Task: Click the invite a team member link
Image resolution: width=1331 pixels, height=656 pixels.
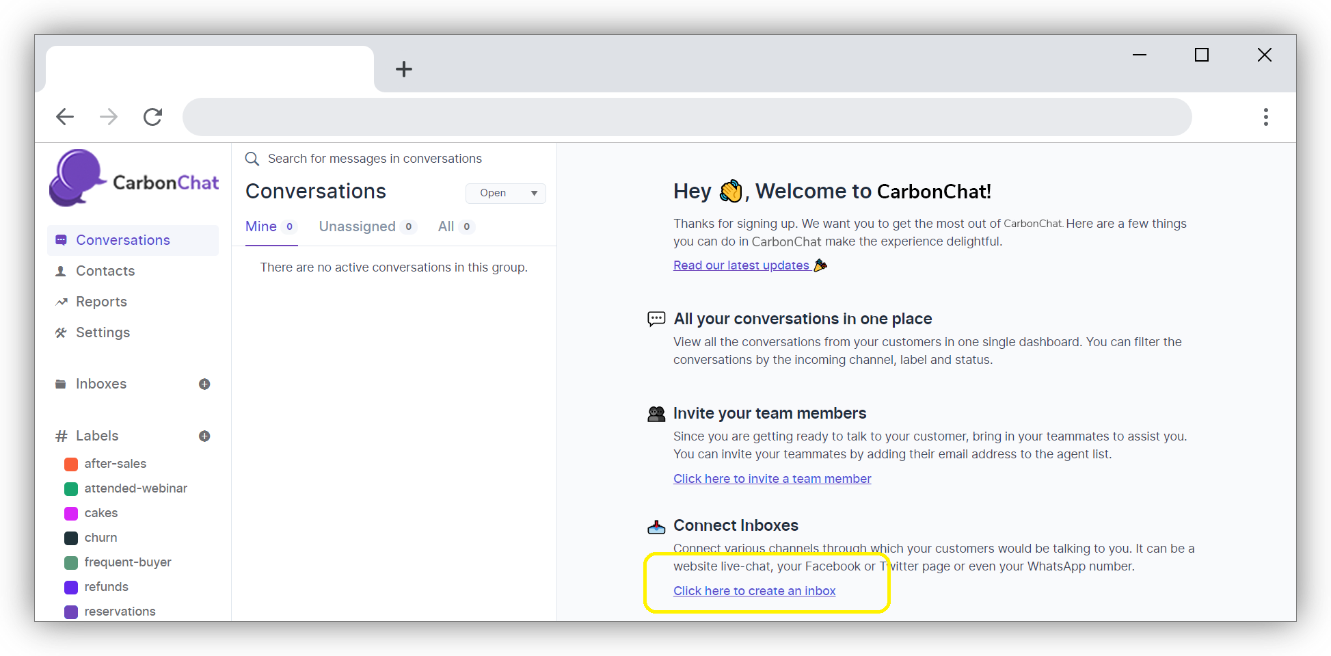Action: tap(772, 479)
